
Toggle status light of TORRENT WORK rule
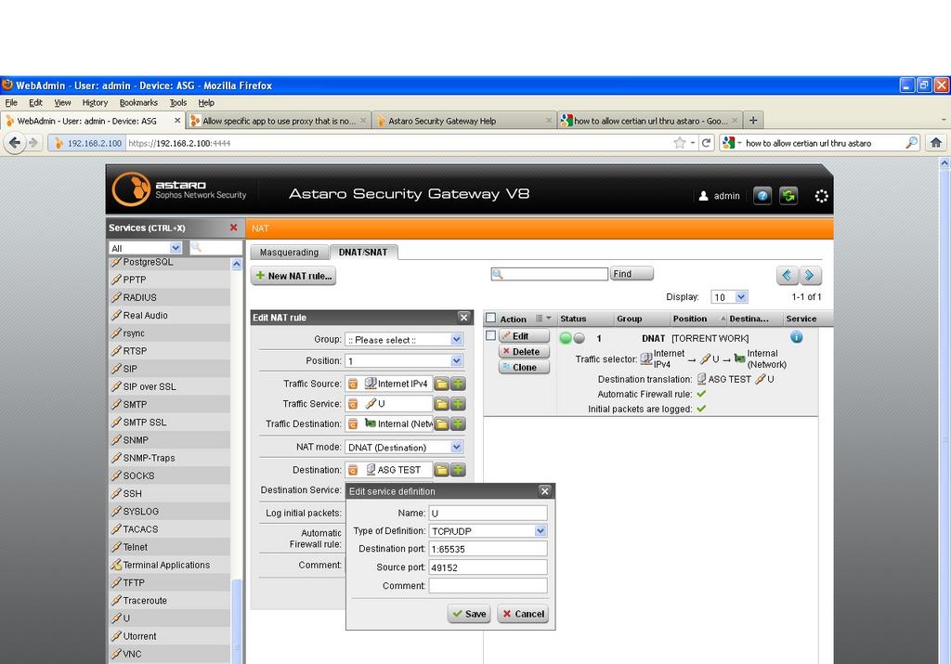[572, 338]
